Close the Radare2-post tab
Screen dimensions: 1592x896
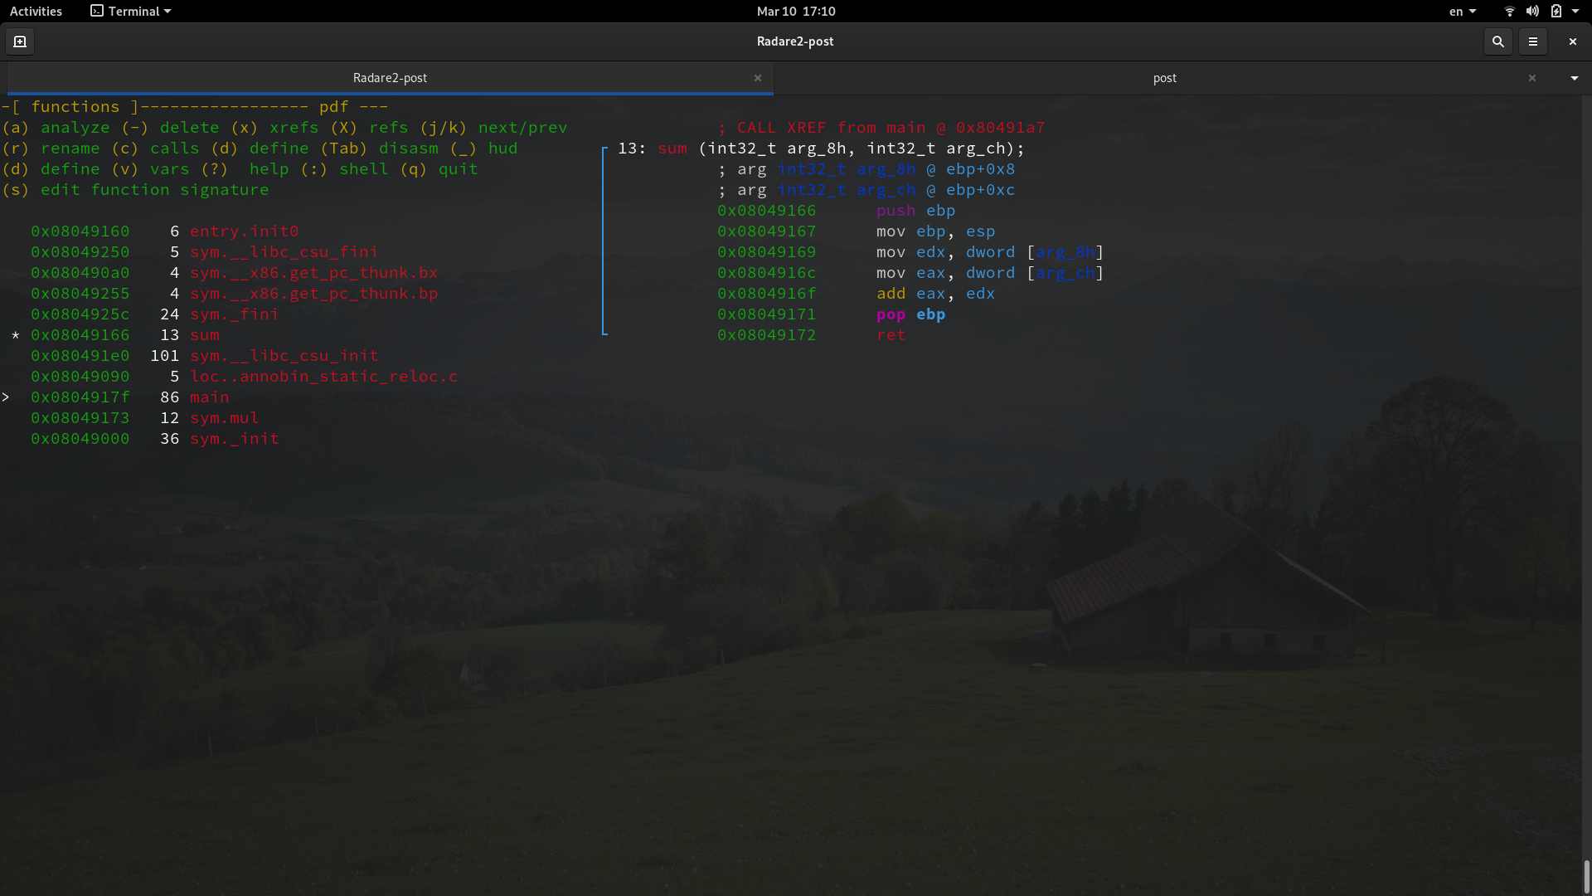coord(758,78)
